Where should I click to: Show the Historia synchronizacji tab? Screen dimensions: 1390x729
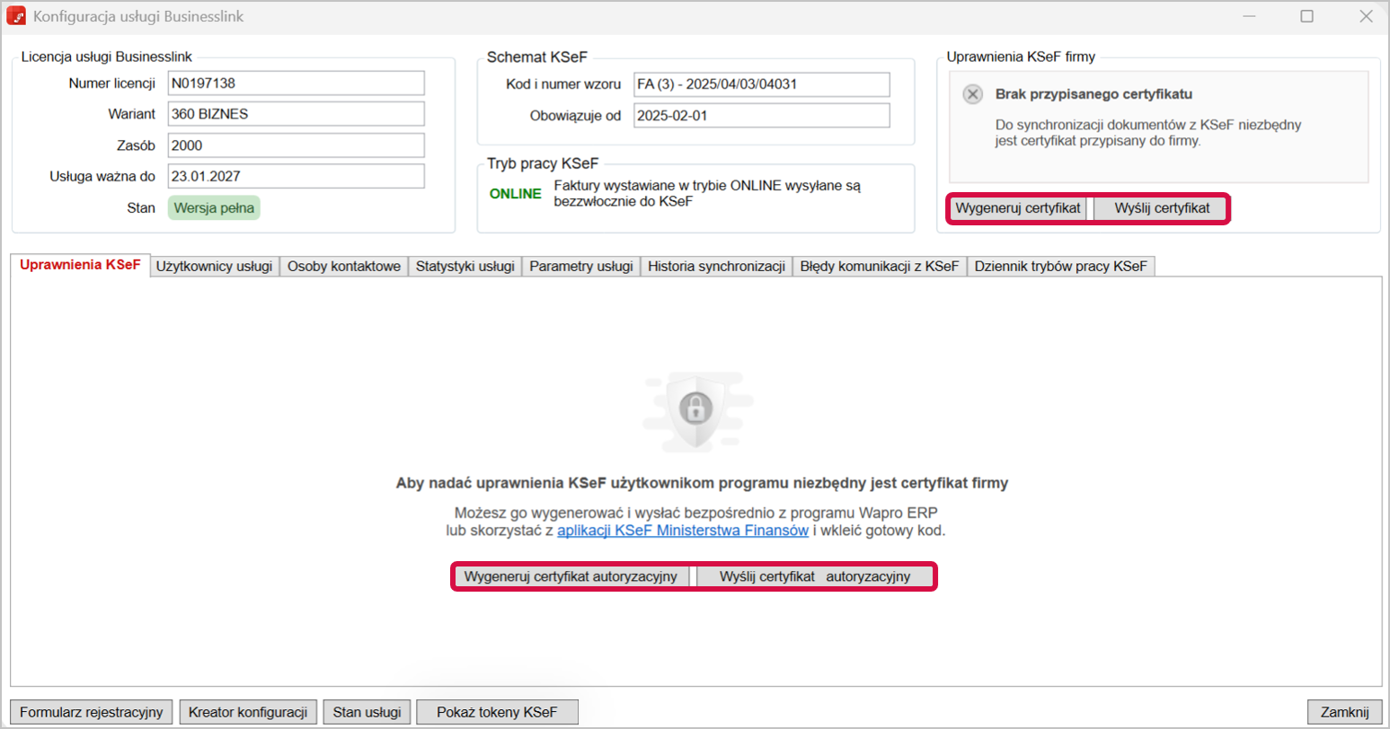coord(716,266)
